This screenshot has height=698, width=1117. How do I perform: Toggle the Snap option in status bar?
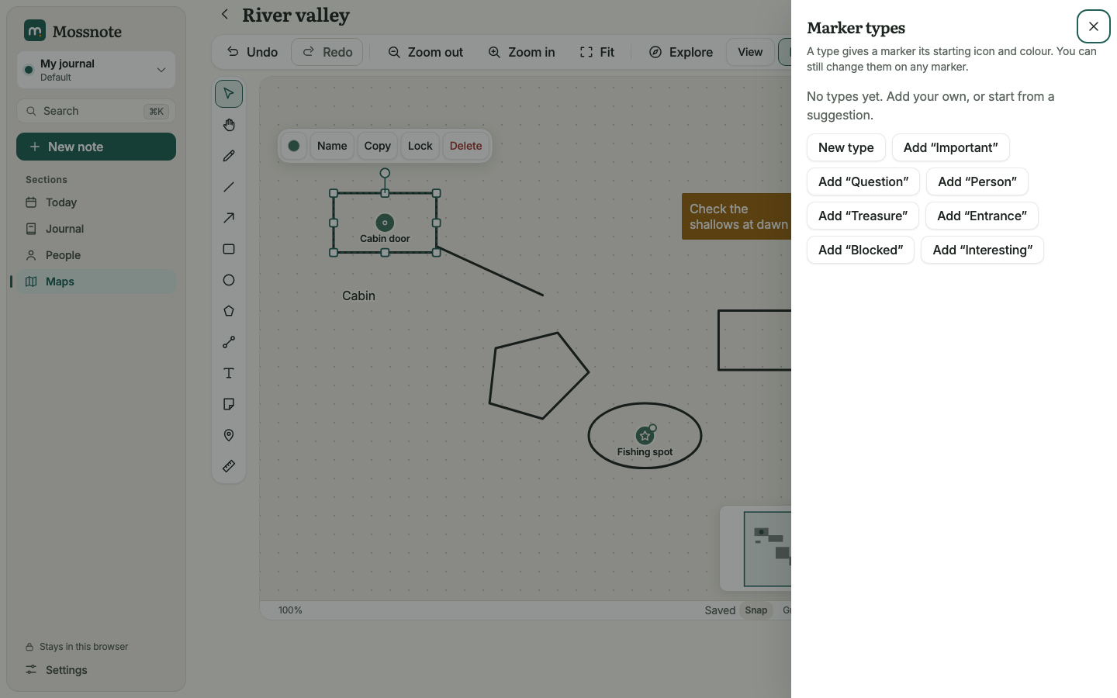756,610
